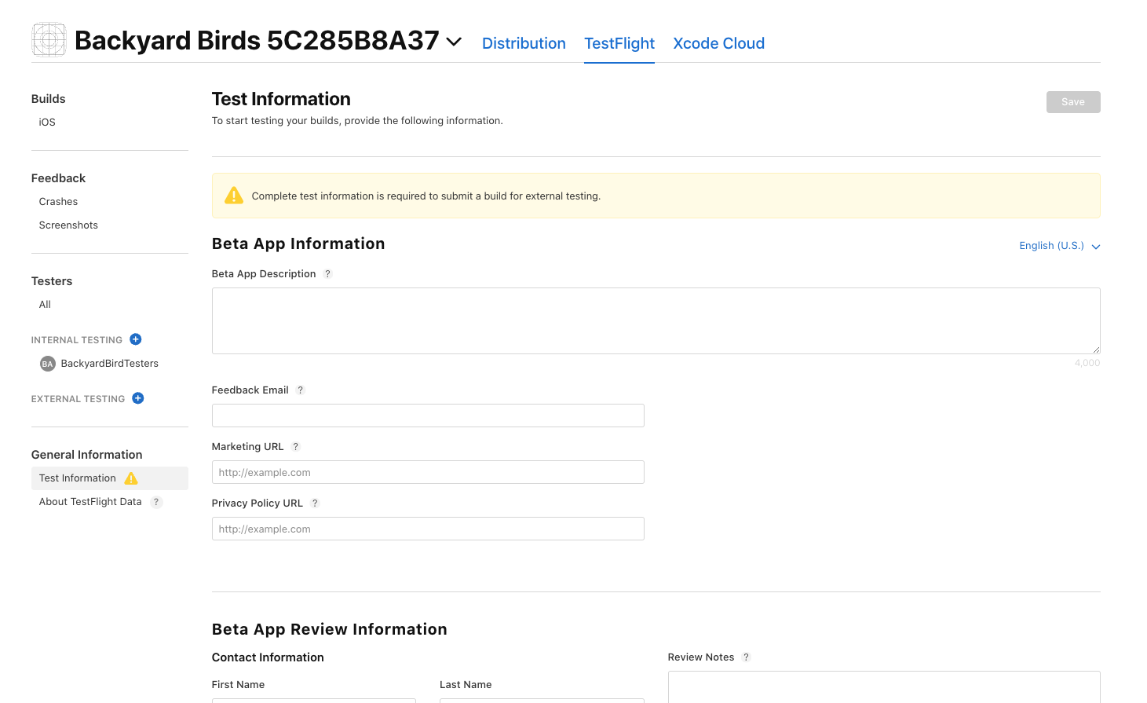
Task: Click the Beta App Description help icon
Action: point(327,274)
